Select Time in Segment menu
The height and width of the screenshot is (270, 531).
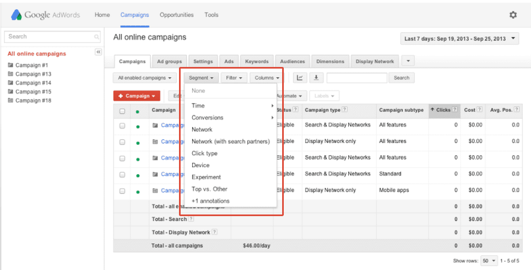231,106
